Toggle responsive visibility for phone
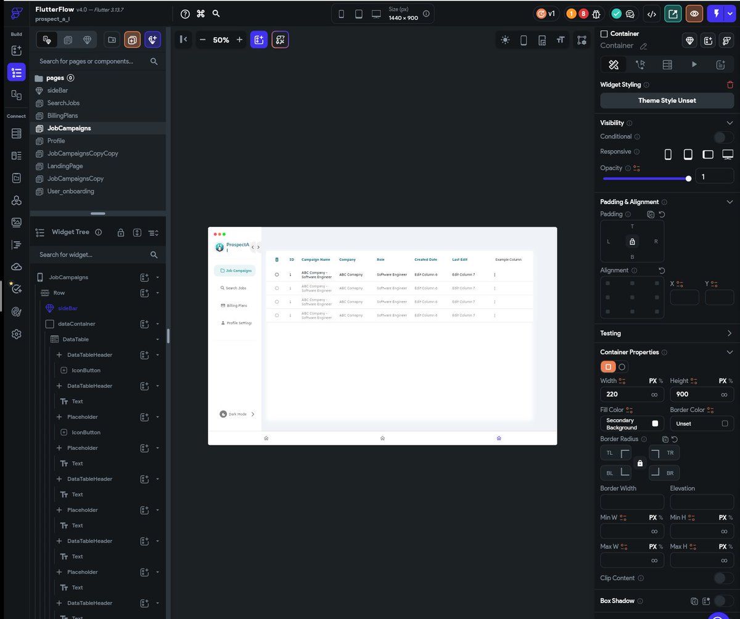Image resolution: width=740 pixels, height=619 pixels. click(668, 154)
